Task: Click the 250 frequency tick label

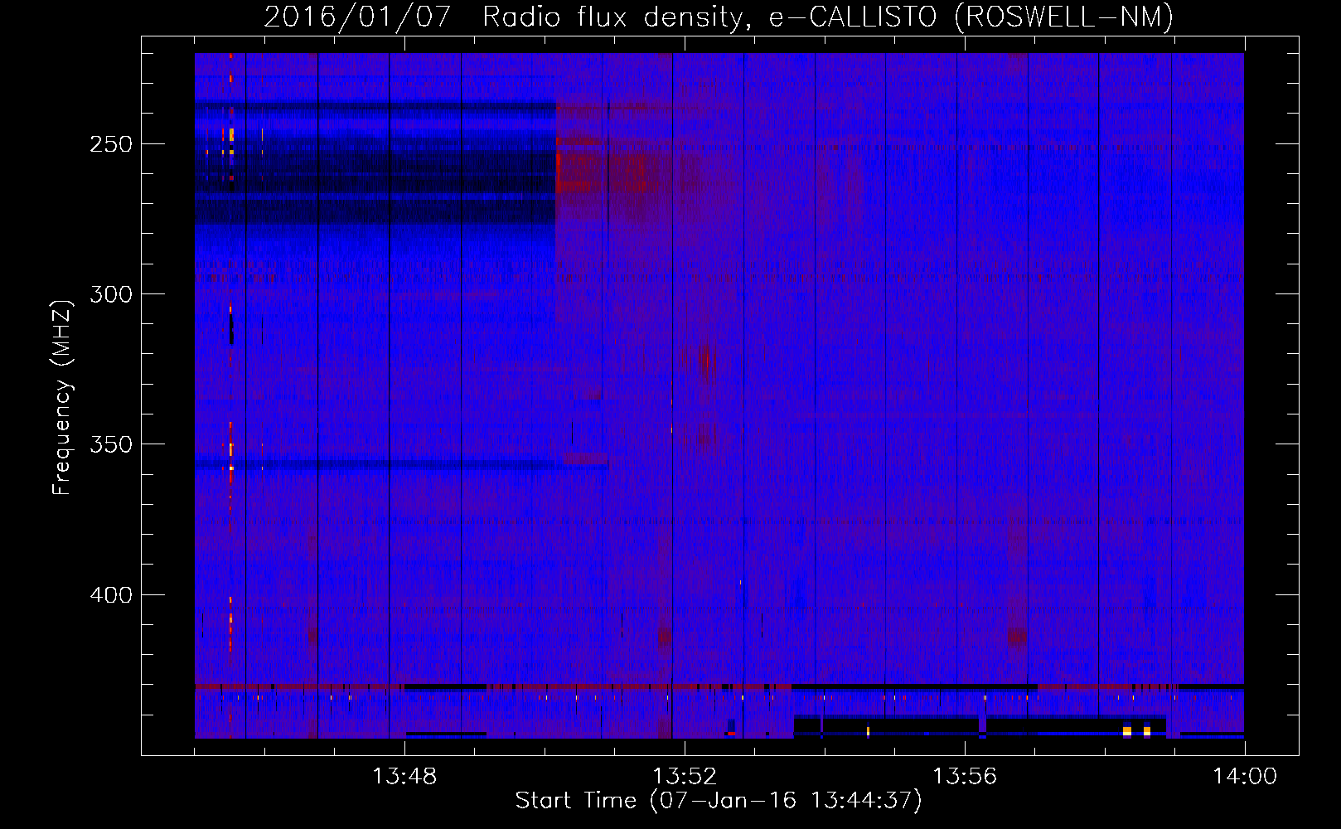Action: [x=111, y=144]
